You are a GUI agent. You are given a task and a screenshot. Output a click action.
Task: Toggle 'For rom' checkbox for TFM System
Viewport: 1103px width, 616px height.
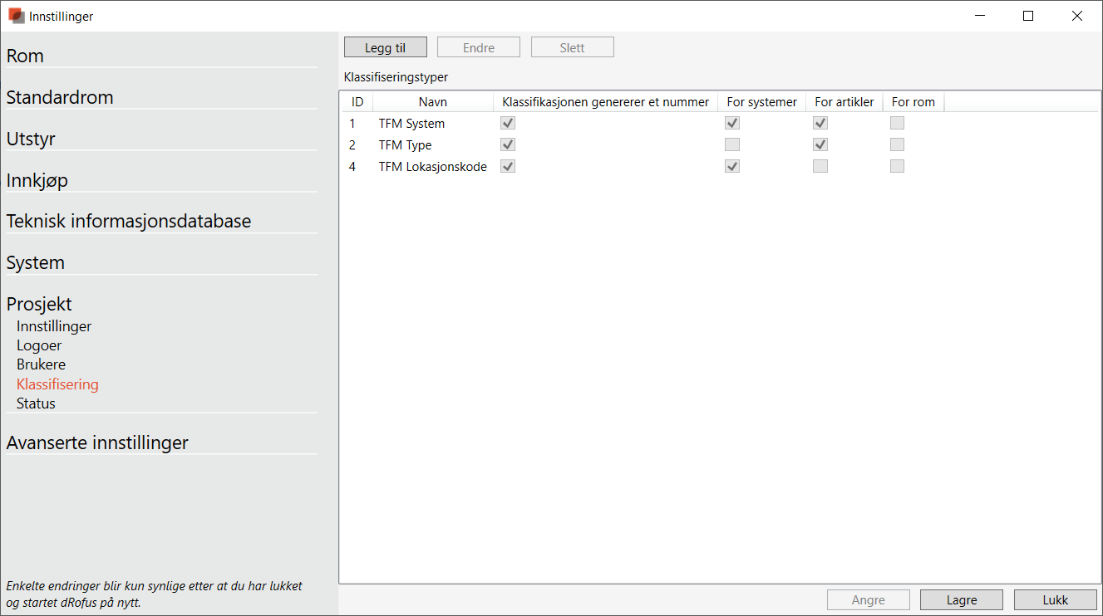tap(897, 123)
